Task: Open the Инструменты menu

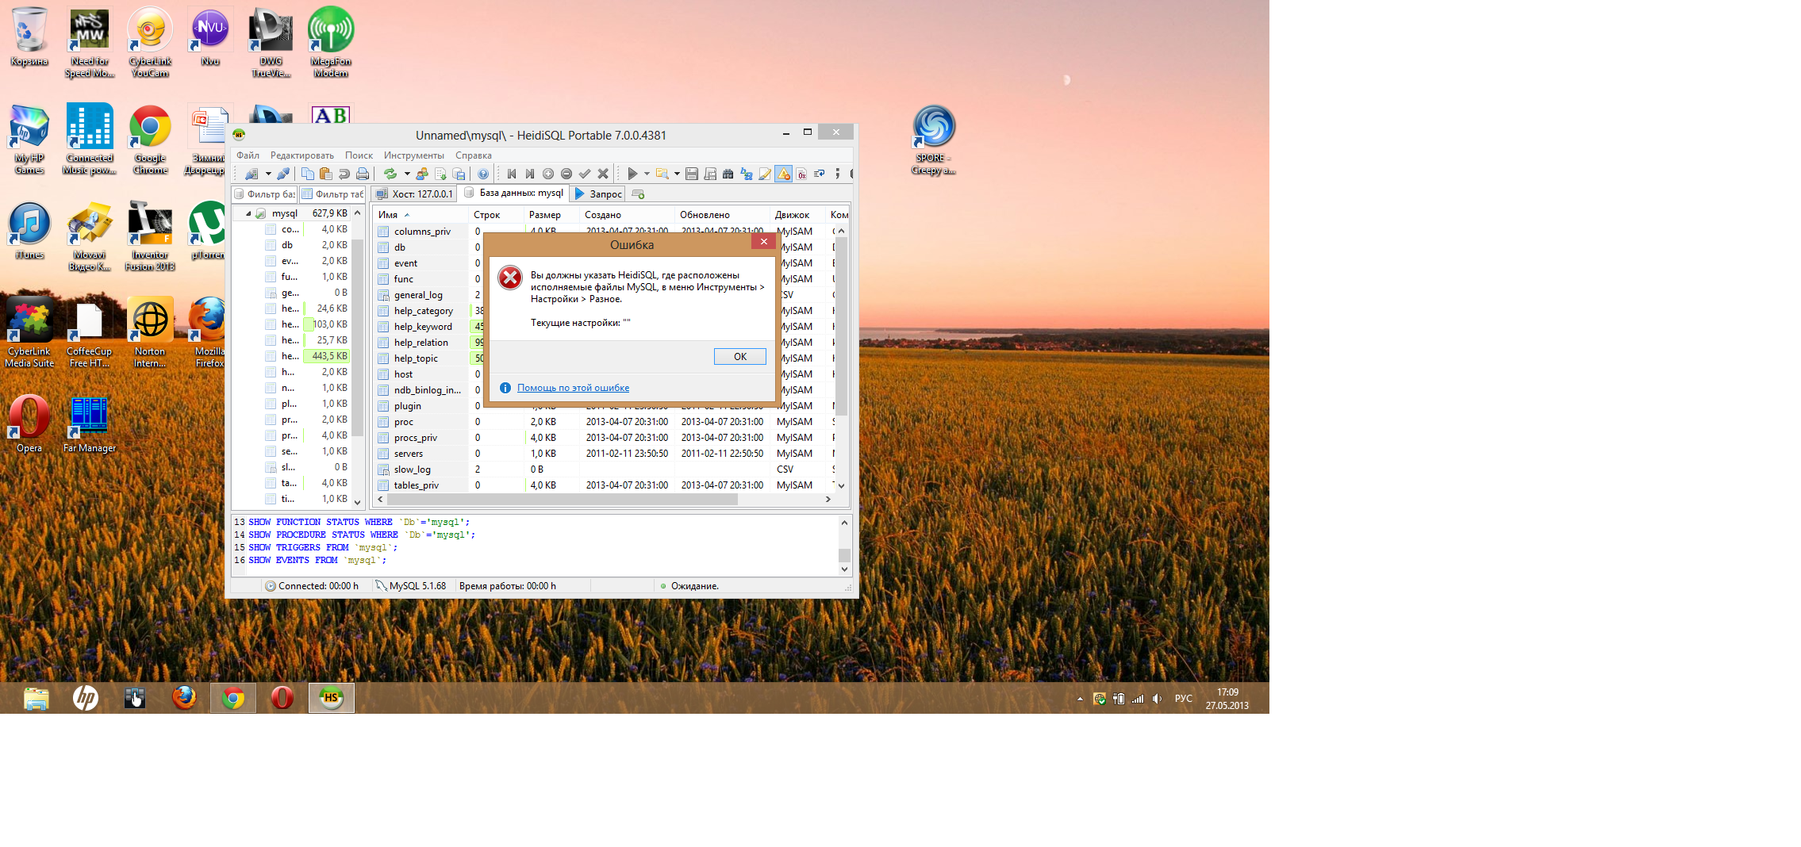Action: coord(413,155)
